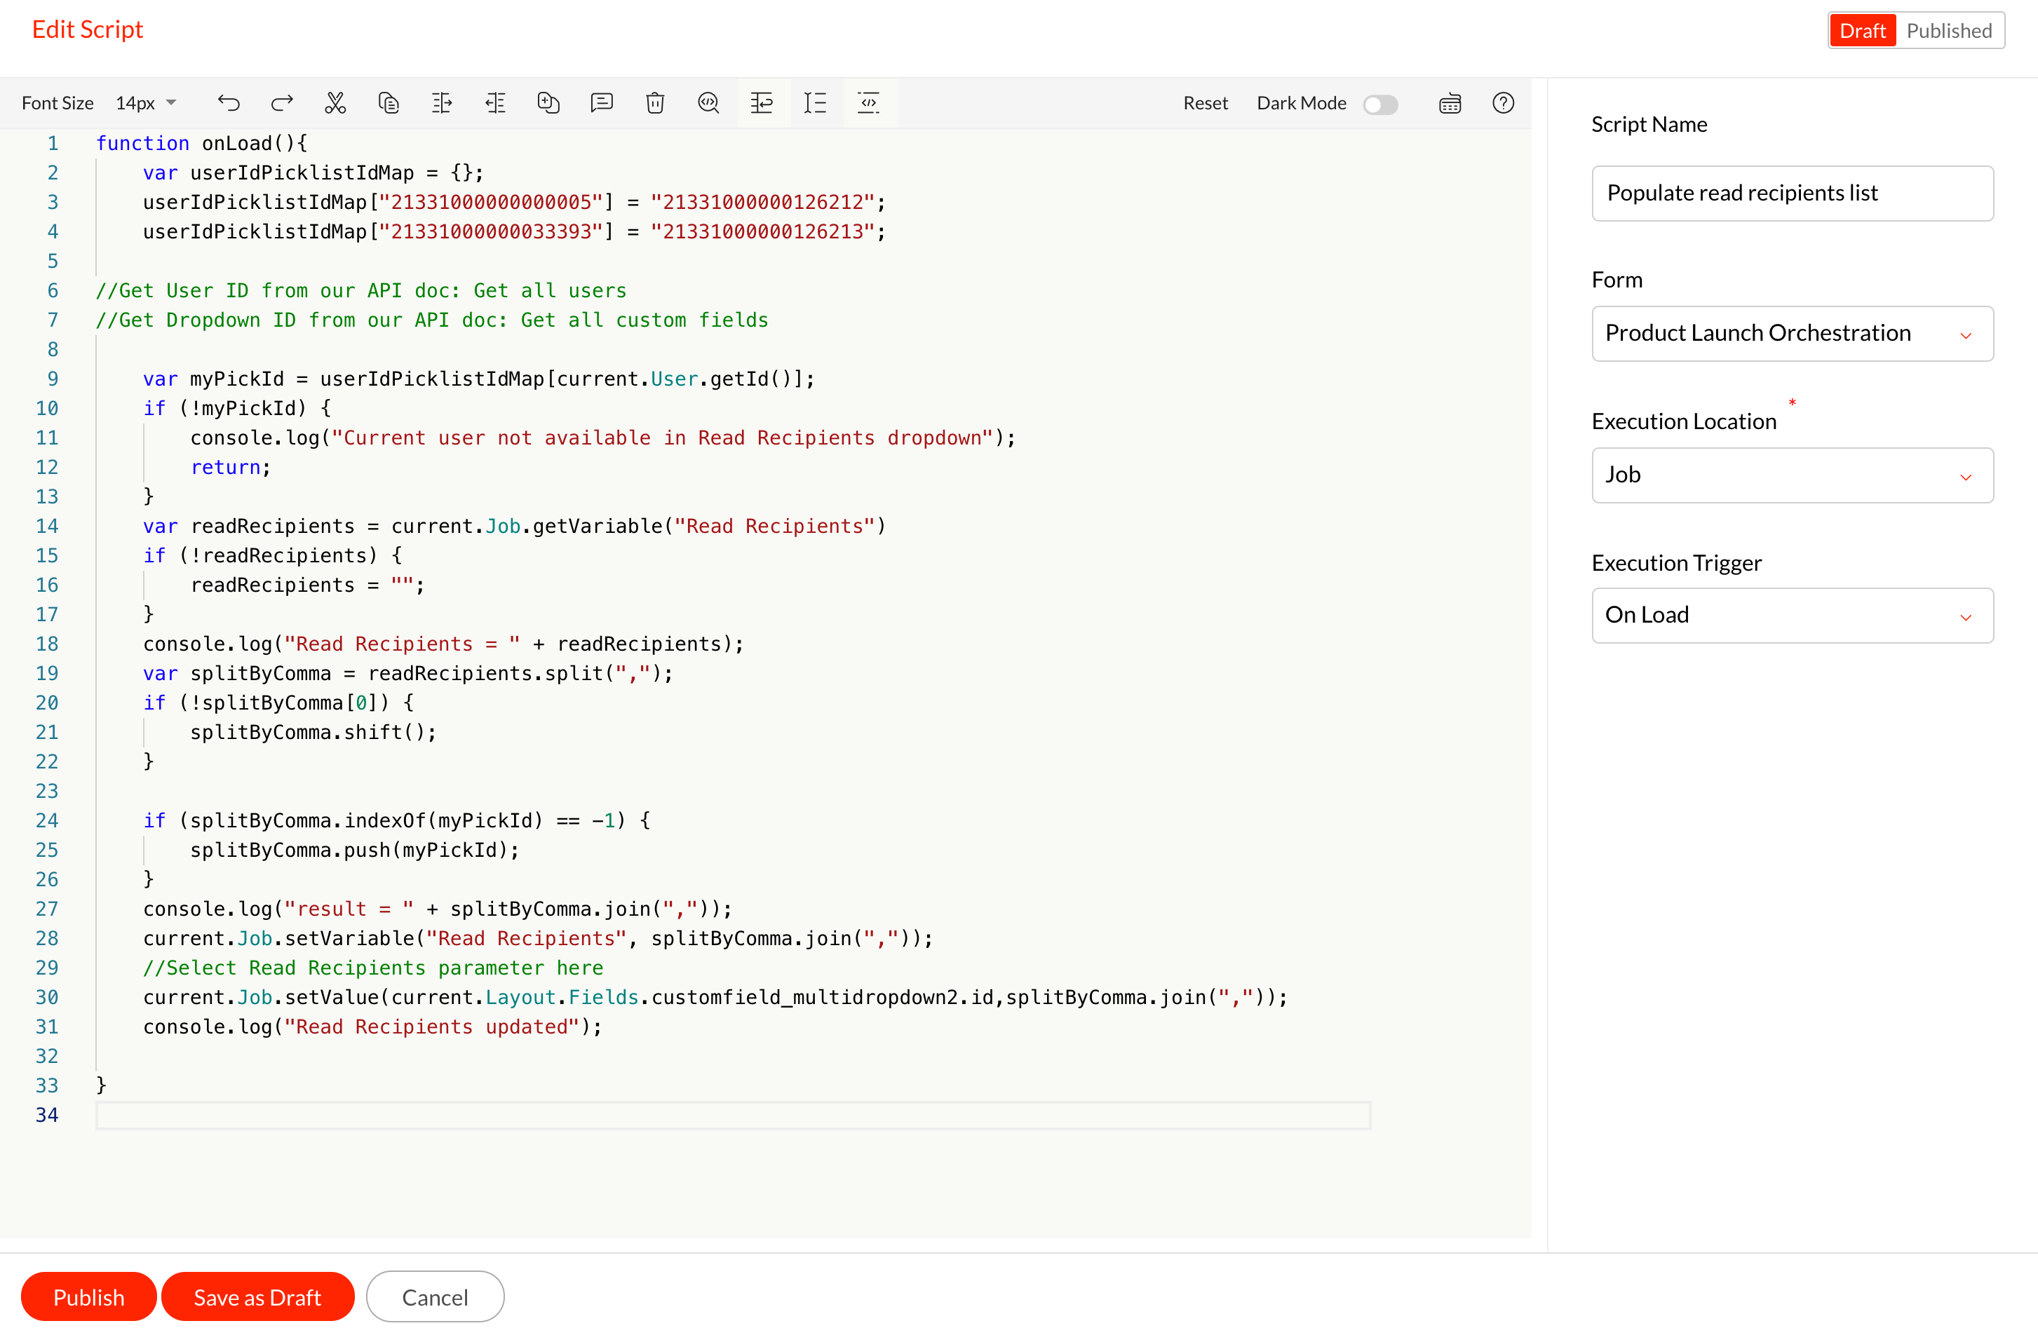Toggle the word wrap icon
2038x1328 pixels.
coord(761,103)
